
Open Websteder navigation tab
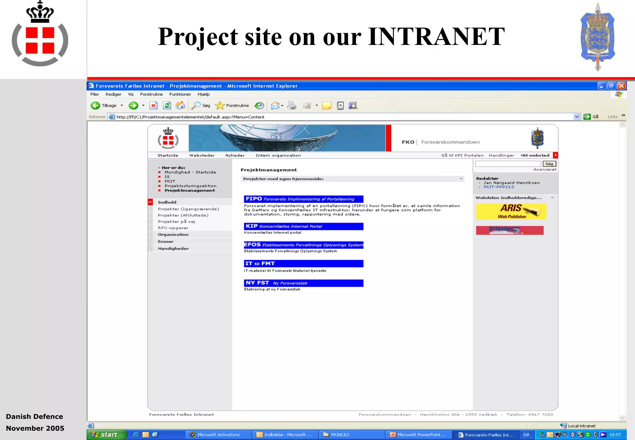pos(202,155)
